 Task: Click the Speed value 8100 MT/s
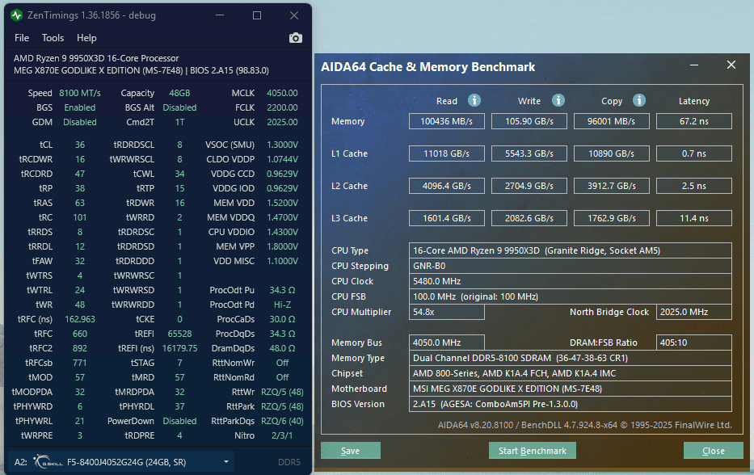click(x=80, y=93)
